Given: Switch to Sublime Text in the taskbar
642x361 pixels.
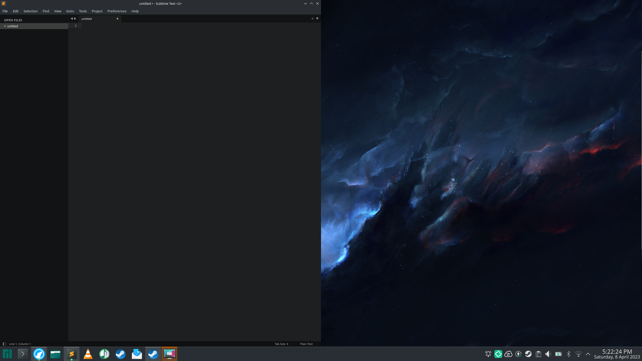Looking at the screenshot, I should point(72,354).
